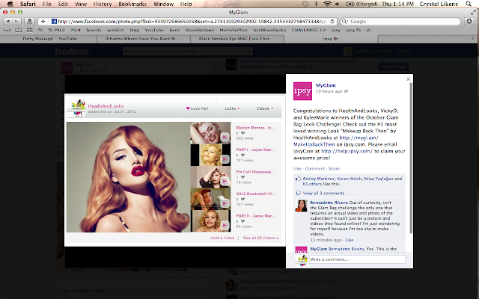479x299 pixels.
Task: Close the photo viewer with X
Action: [x=409, y=79]
